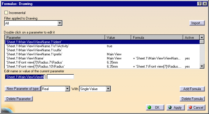Screen dimensions: 209x114
Task: Click the Apply button
Action: coord(176,108)
